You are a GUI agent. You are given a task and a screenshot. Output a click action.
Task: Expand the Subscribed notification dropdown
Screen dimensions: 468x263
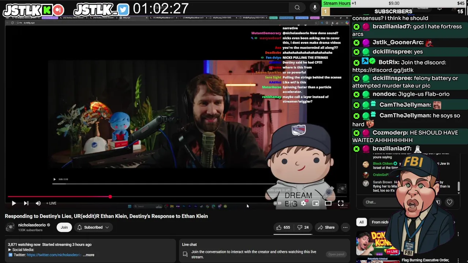pos(93,227)
